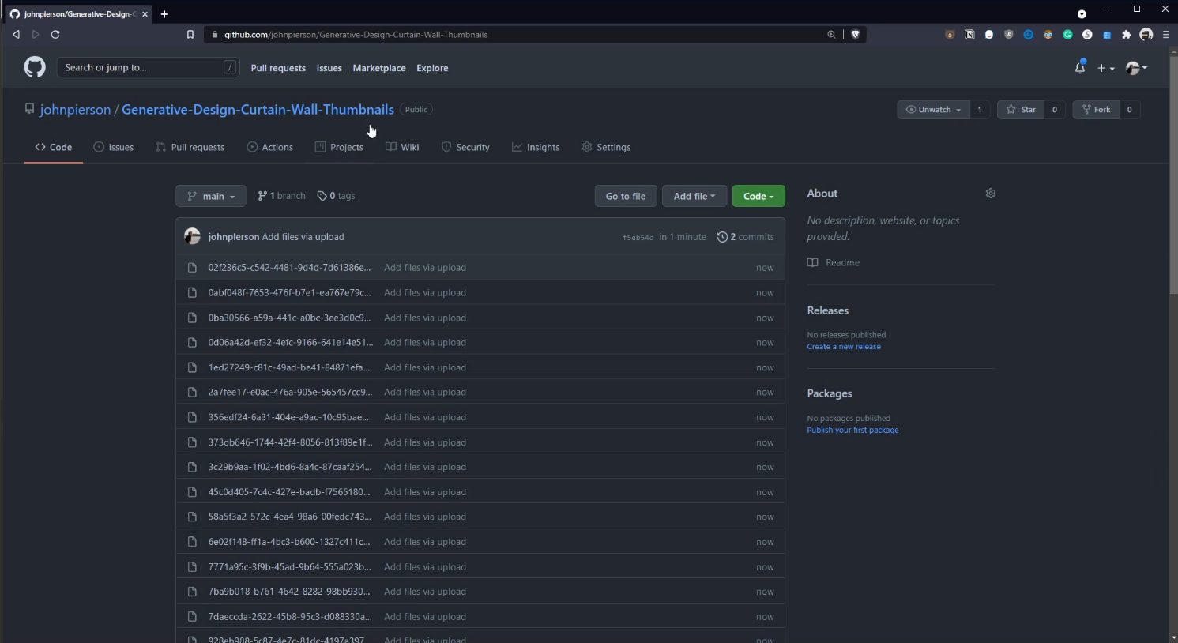
Task: Star the repository
Action: coord(1021,110)
